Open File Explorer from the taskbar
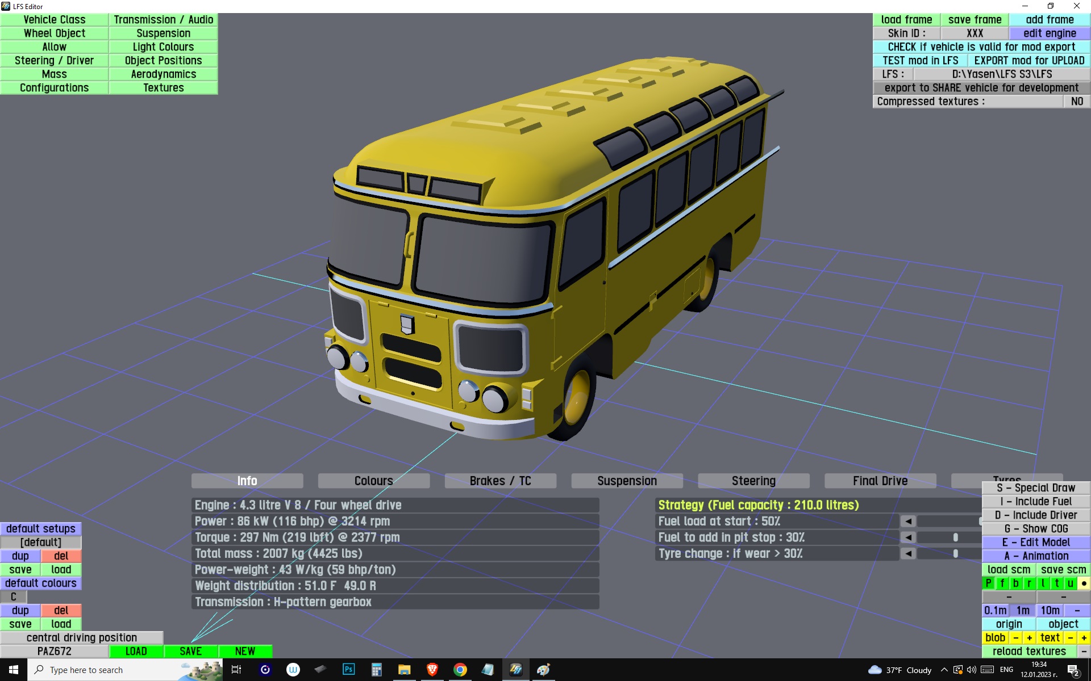This screenshot has height=681, width=1091. click(404, 670)
